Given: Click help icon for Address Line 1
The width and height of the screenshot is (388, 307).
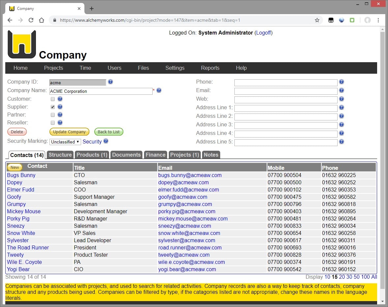Looking at the screenshot, I should (342, 108).
